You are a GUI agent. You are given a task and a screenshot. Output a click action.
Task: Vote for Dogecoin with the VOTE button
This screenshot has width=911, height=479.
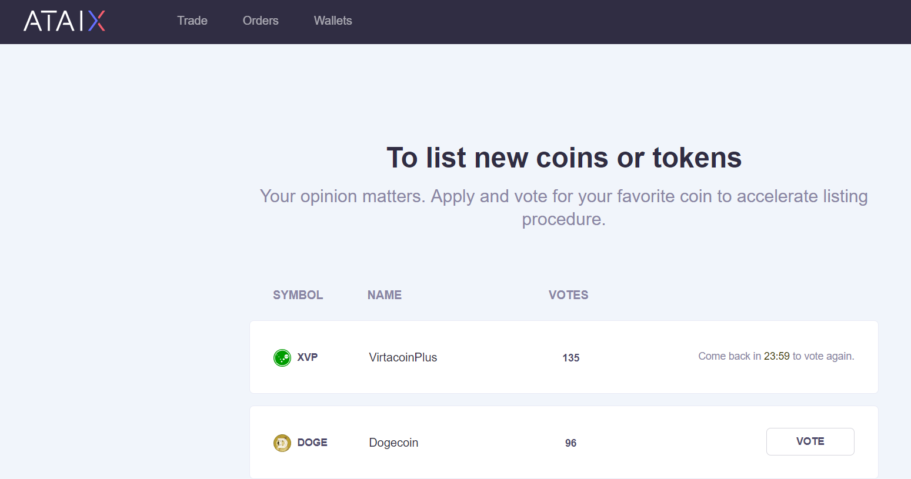810,441
